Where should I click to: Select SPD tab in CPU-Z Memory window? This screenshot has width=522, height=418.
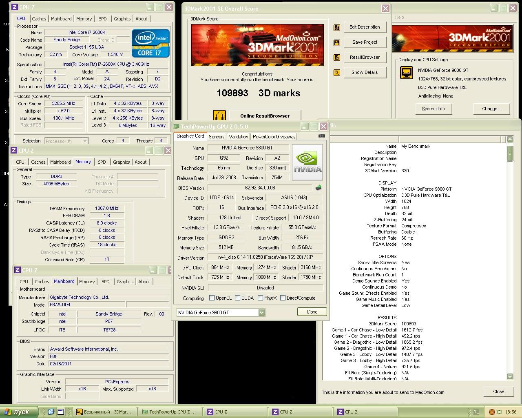tap(102, 162)
